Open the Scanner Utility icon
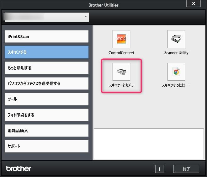Screen dimensions: 207x177 coord(176,39)
